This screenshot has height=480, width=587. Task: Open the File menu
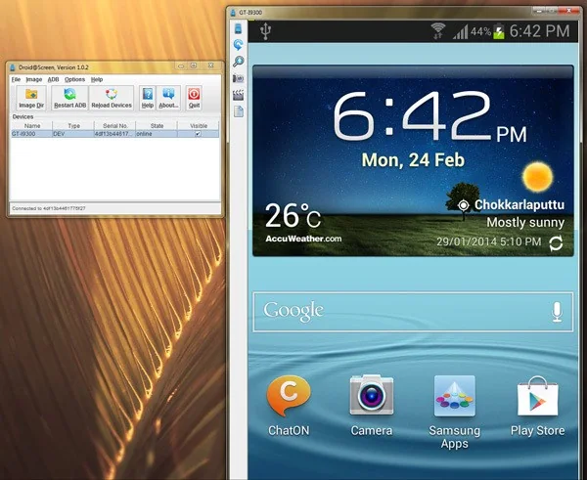[x=16, y=79]
